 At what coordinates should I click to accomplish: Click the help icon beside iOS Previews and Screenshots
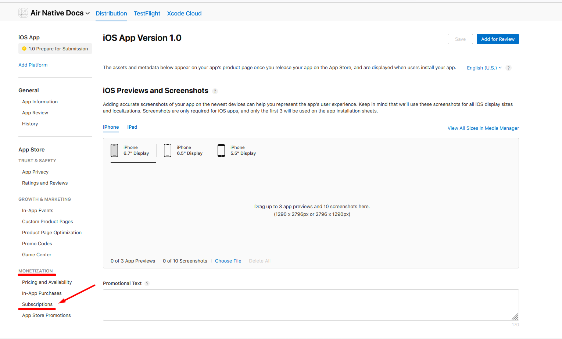215,91
